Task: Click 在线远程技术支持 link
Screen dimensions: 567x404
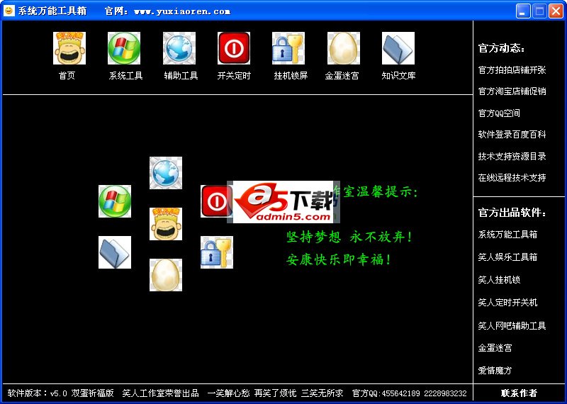Action: click(512, 178)
